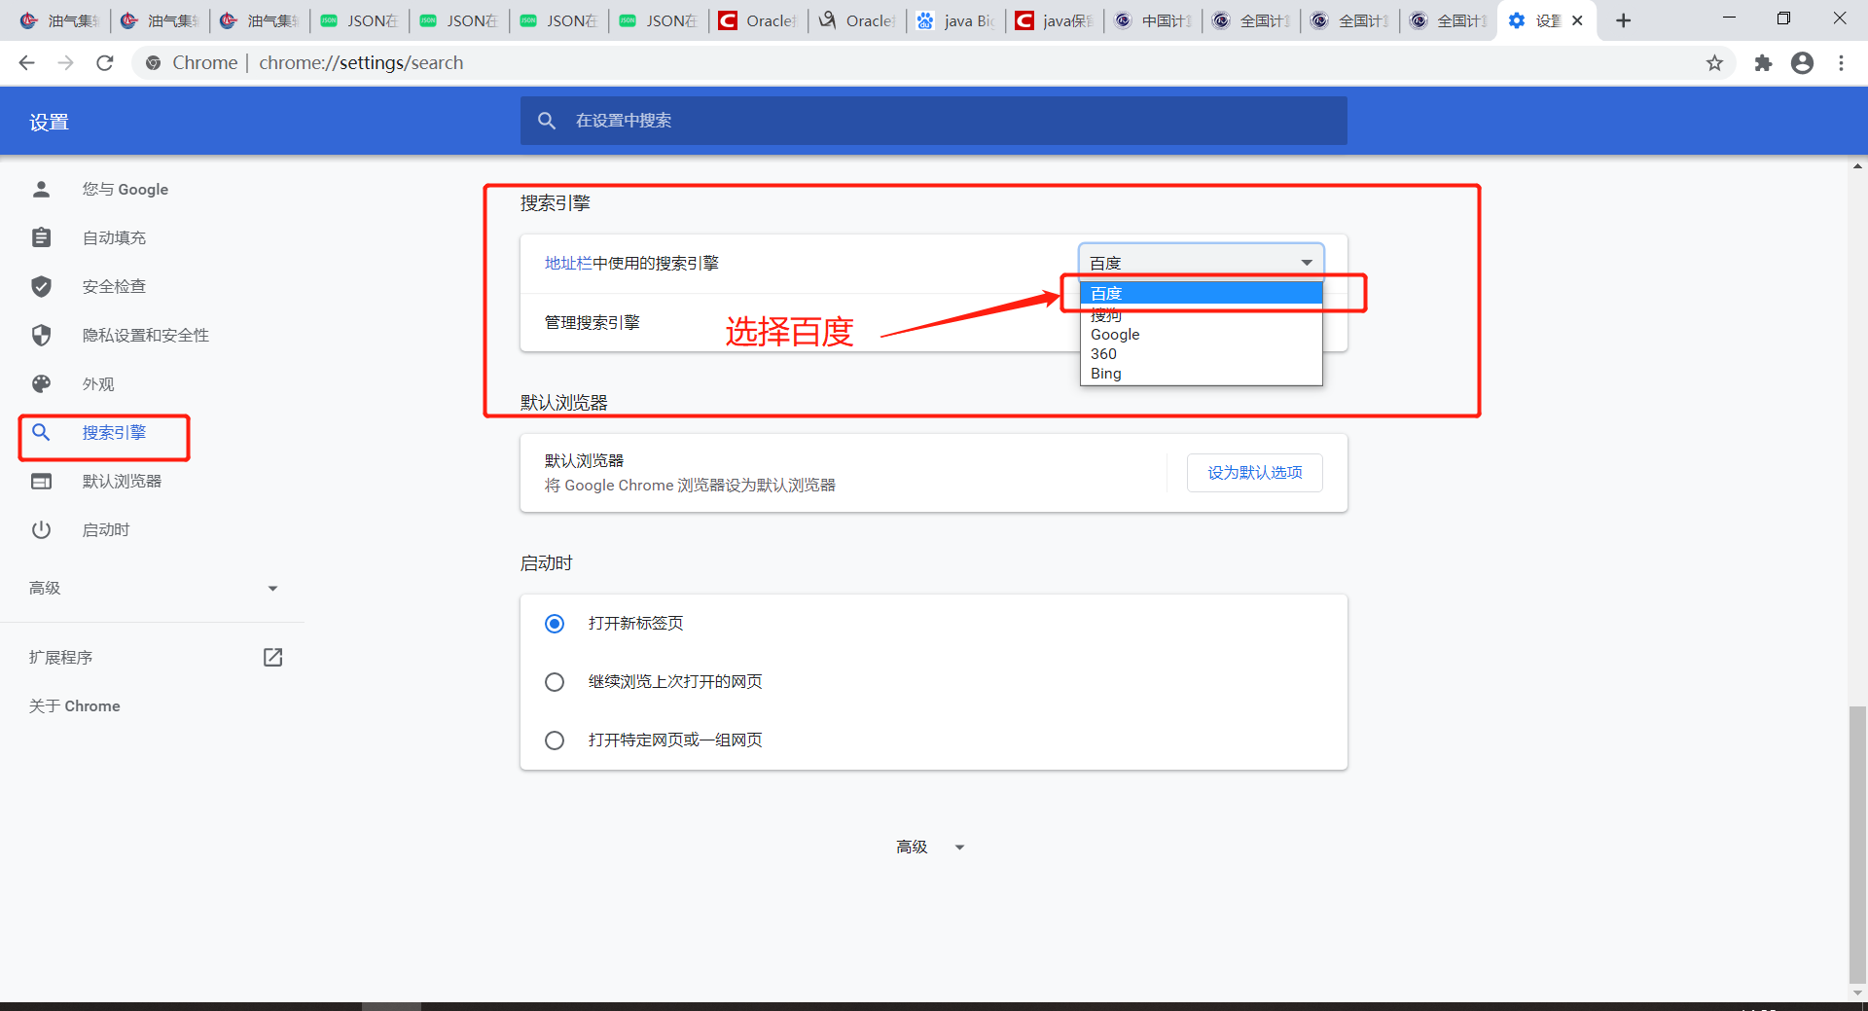Screen dimensions: 1868x1011
Task: Open a new tab with plus button
Action: point(1623,20)
